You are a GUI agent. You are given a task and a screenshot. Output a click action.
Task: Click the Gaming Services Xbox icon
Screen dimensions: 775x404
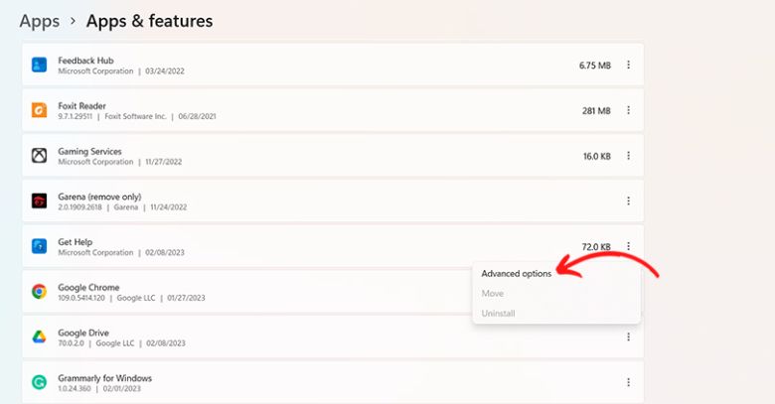(39, 156)
